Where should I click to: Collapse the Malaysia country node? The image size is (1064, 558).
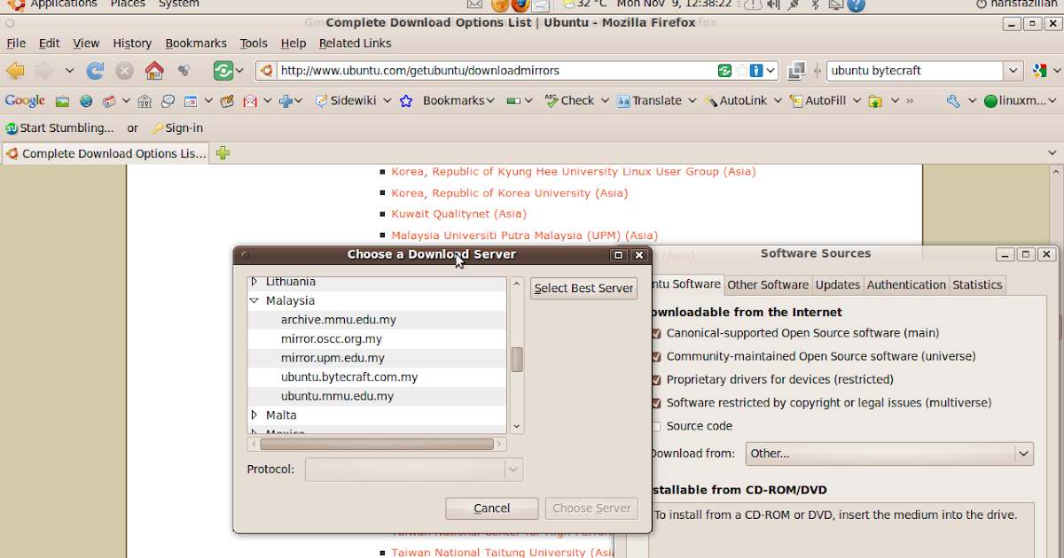[254, 301]
